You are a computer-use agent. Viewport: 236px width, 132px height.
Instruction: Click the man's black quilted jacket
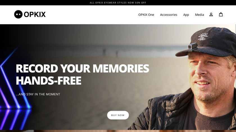pos(161,112)
